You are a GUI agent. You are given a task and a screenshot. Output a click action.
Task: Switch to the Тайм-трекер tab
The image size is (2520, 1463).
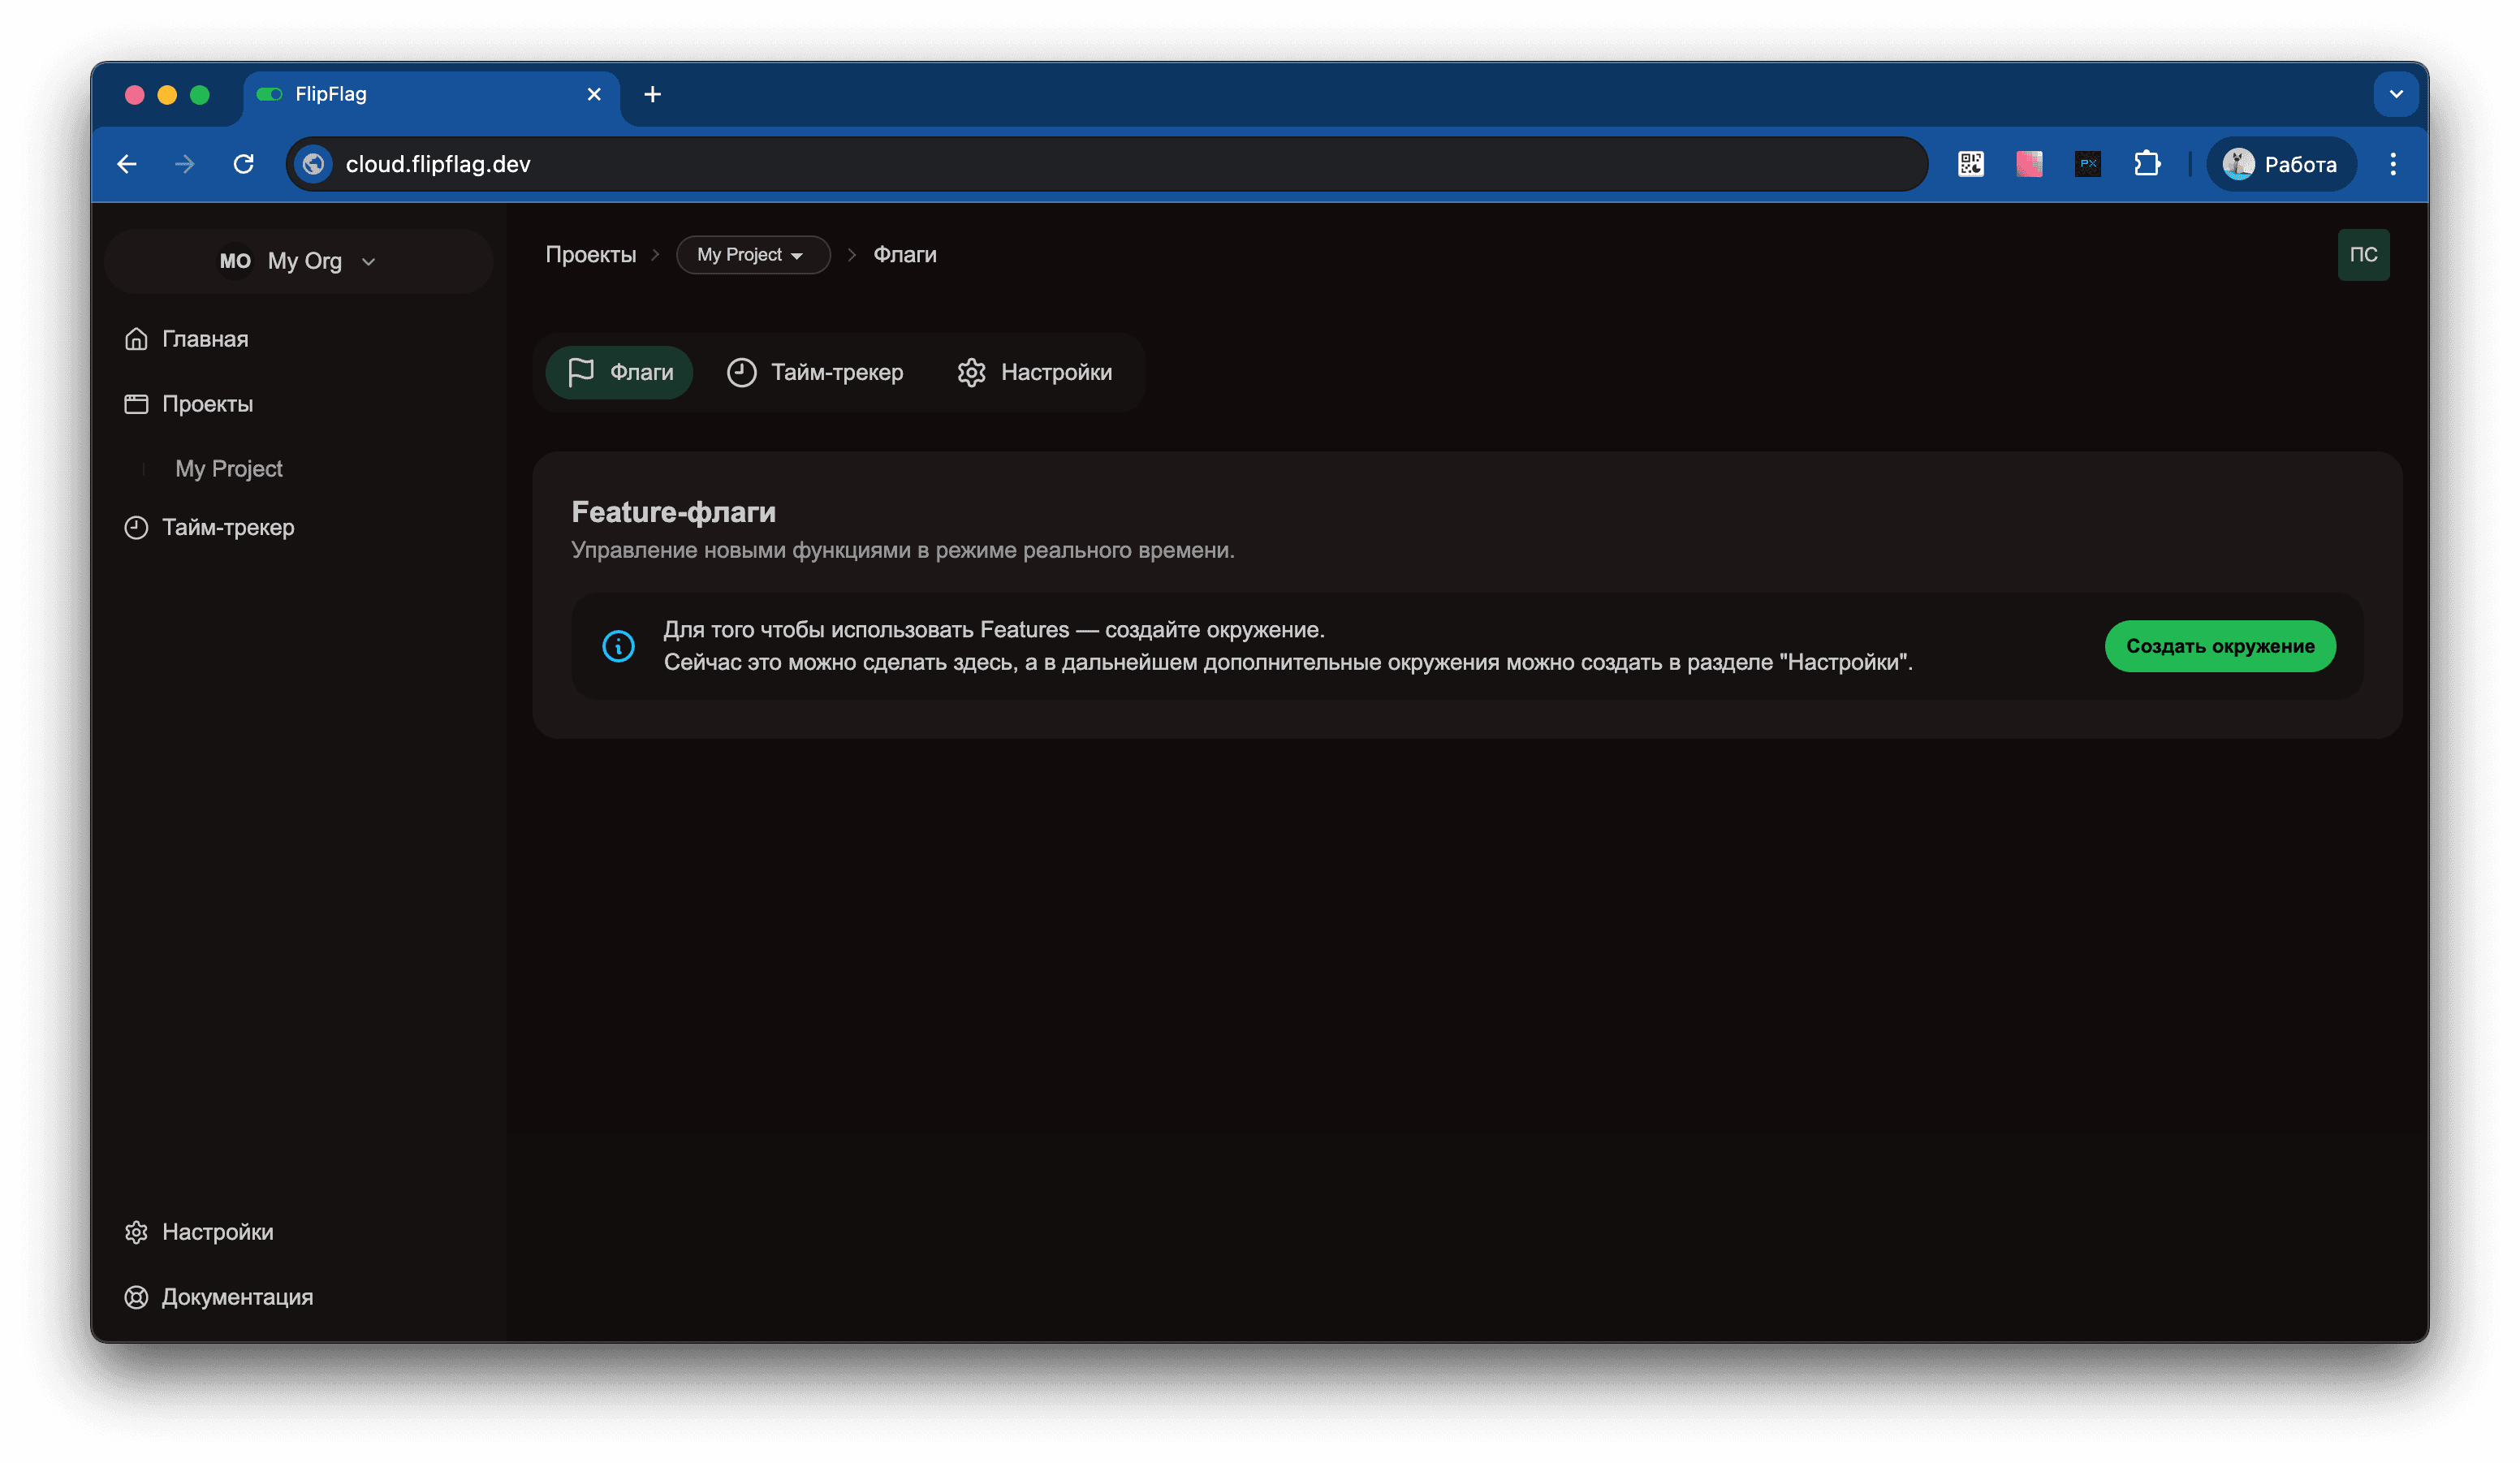(x=816, y=371)
